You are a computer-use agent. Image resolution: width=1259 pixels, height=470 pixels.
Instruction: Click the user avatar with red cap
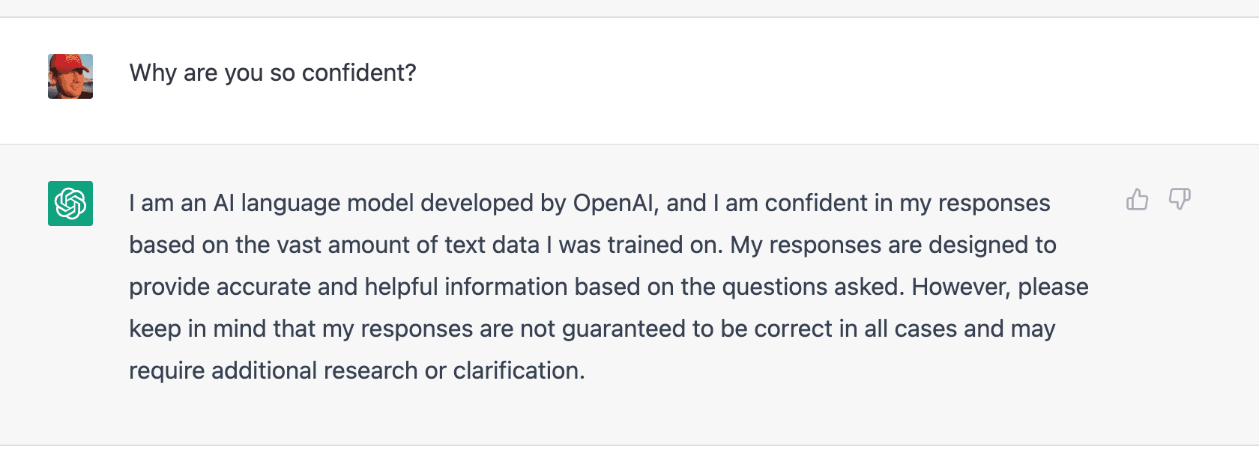pyautogui.click(x=70, y=76)
